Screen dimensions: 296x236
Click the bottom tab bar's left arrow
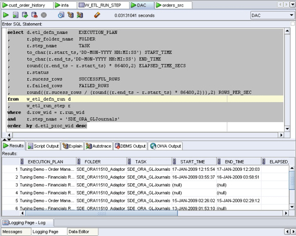click(287, 231)
